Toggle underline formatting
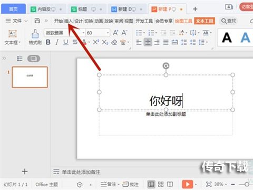Viewport: 253px width, 190px height. [x=66, y=42]
